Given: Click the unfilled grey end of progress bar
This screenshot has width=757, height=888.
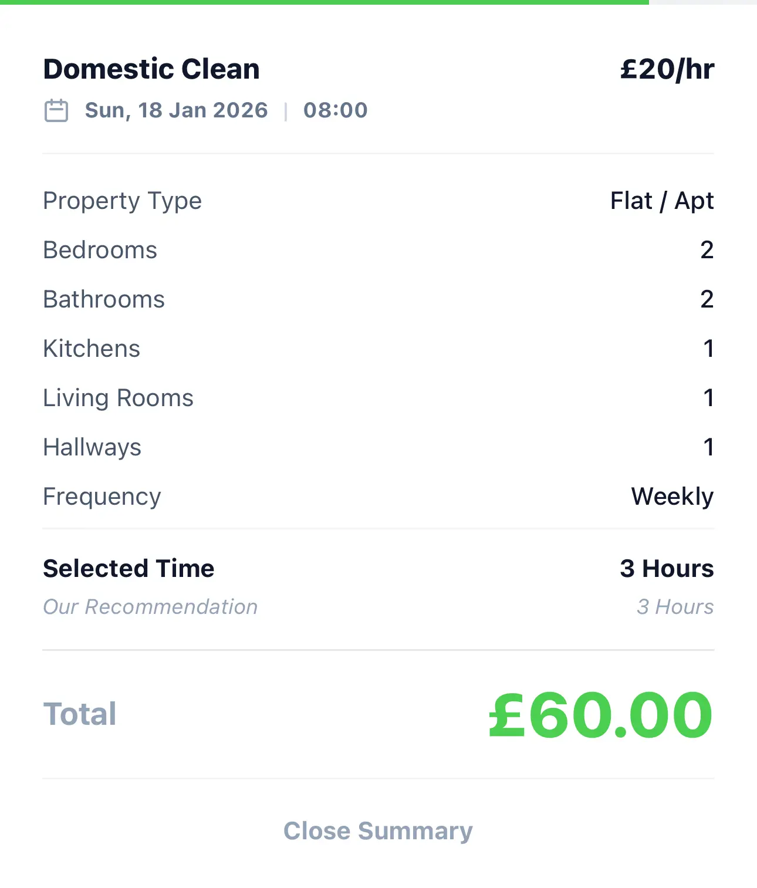Looking at the screenshot, I should point(702,2).
